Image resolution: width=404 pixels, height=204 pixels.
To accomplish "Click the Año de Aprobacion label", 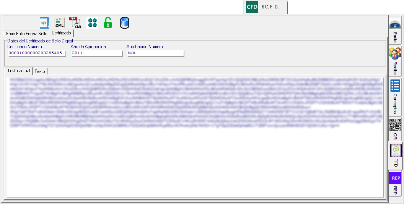I will pyautogui.click(x=88, y=47).
